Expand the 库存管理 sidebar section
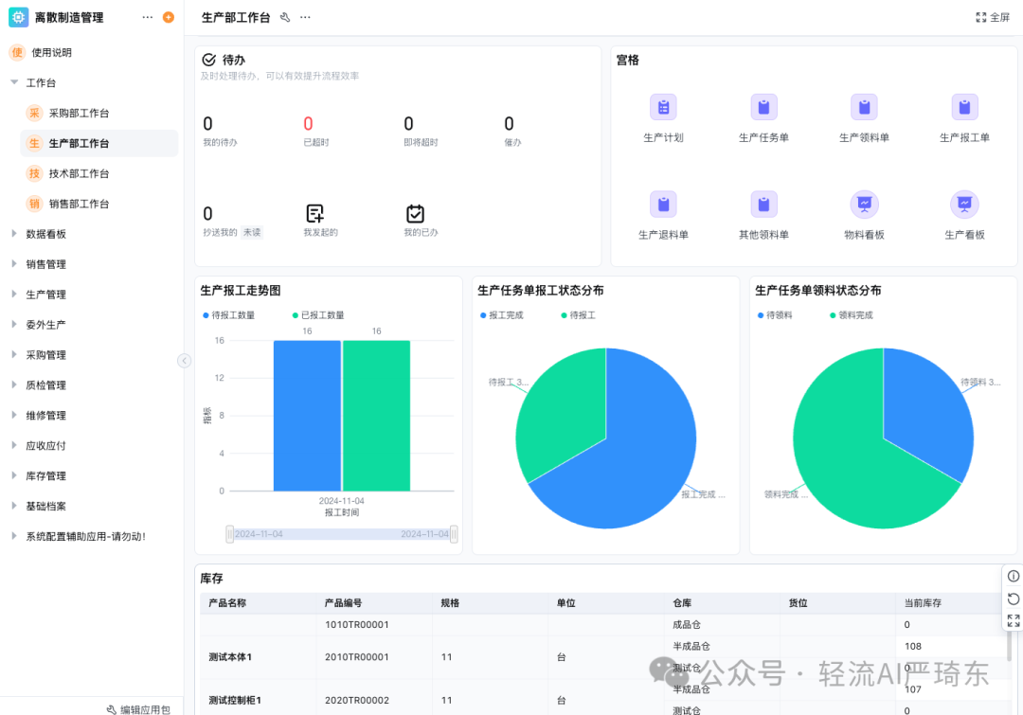 pyautogui.click(x=45, y=475)
